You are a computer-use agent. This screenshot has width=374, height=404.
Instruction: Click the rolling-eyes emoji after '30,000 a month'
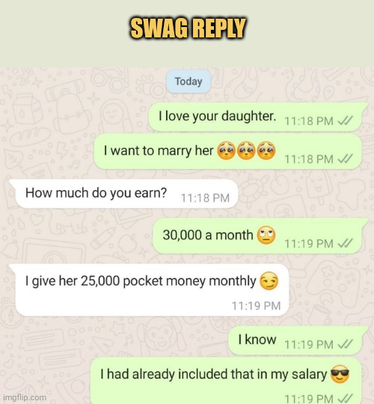coord(266,235)
